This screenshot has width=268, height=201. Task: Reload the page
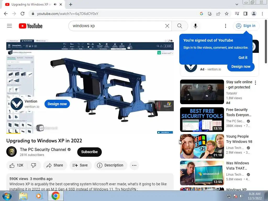(23, 14)
